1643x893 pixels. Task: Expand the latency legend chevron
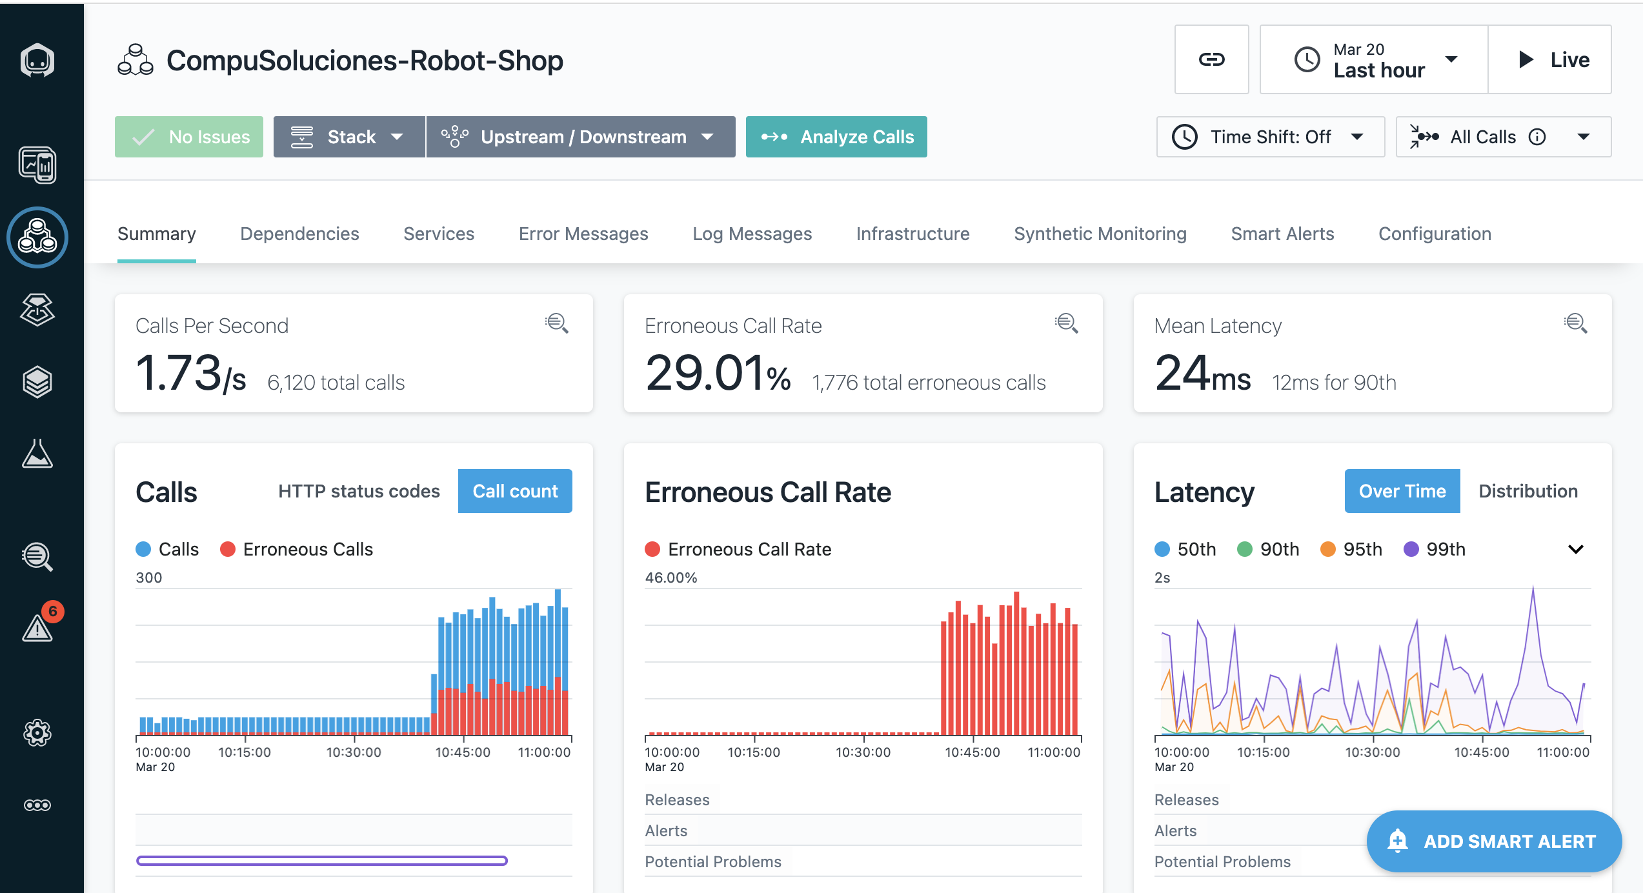pyautogui.click(x=1575, y=549)
